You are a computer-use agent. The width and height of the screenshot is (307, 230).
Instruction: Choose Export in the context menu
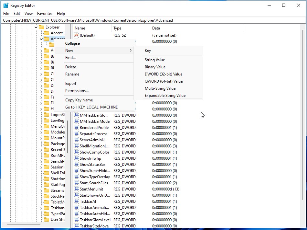(x=95, y=83)
